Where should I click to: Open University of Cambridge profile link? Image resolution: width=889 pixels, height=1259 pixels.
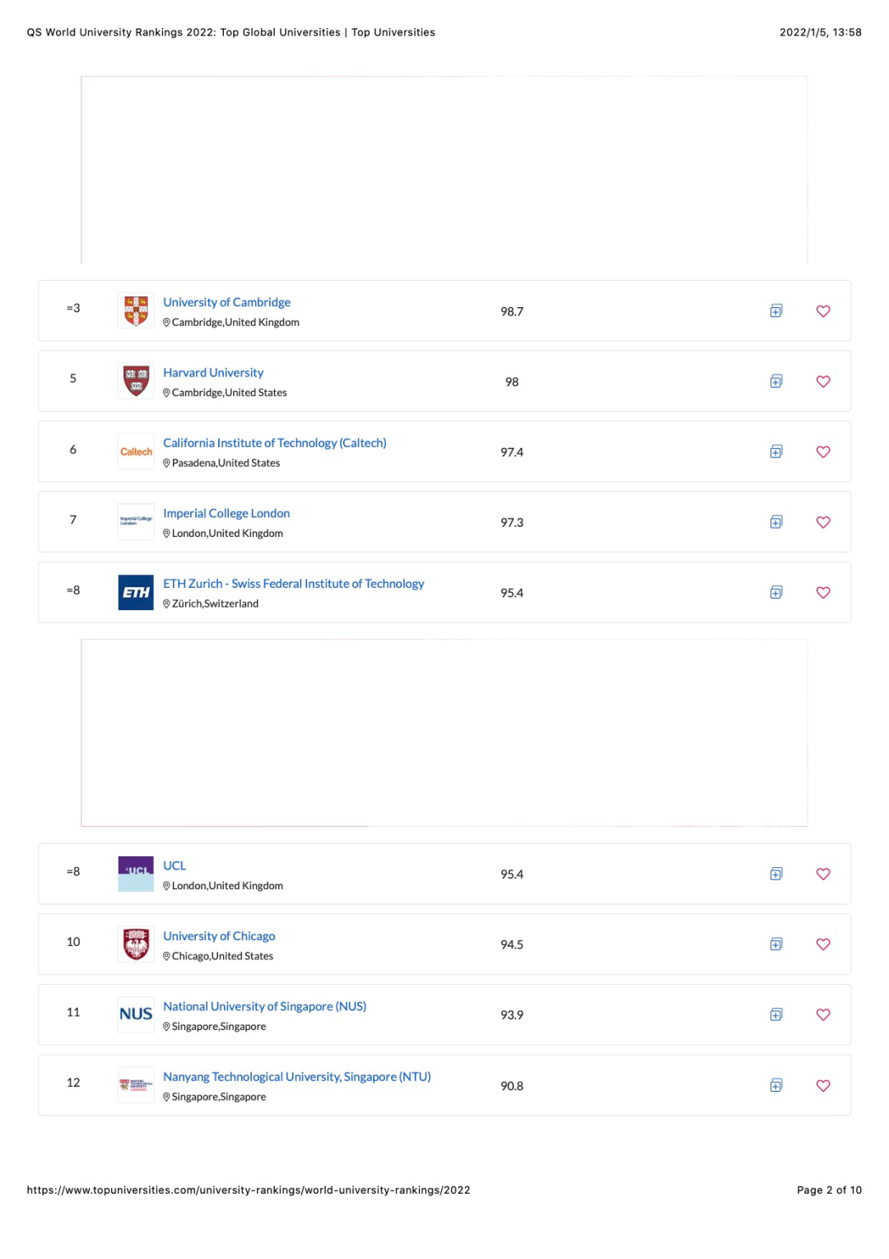226,302
